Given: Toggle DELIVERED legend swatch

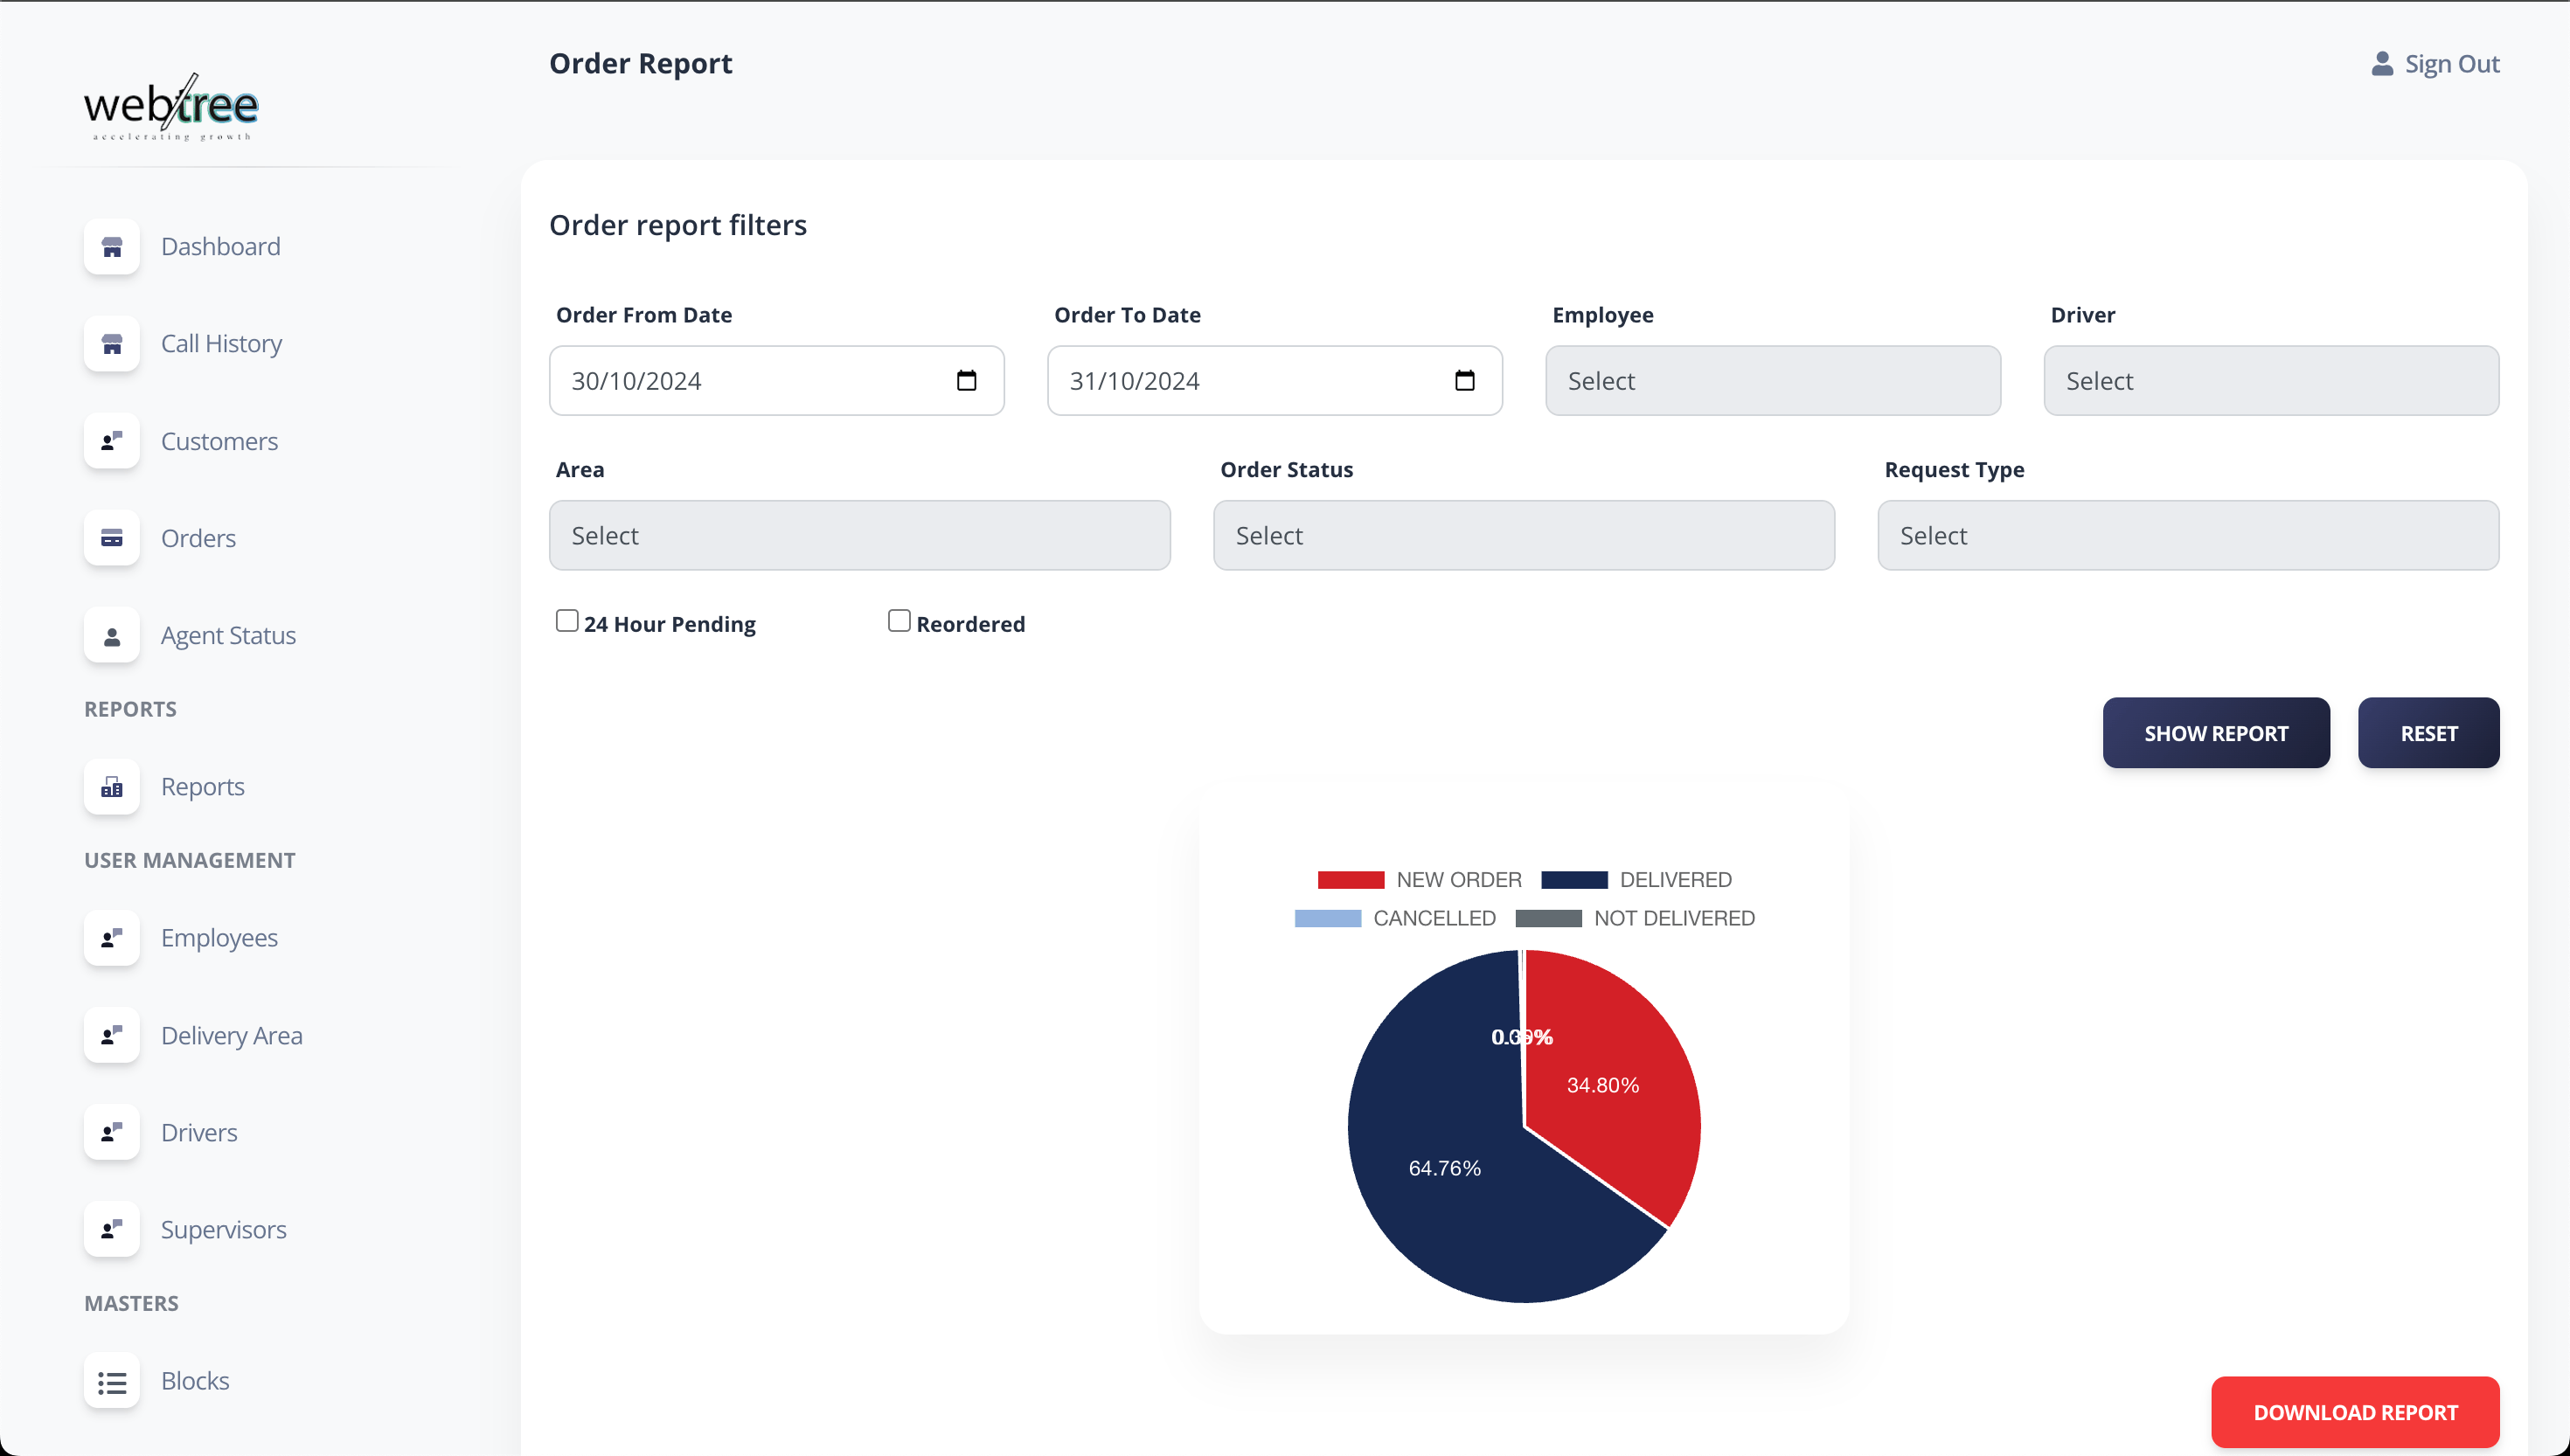Looking at the screenshot, I should point(1574,880).
